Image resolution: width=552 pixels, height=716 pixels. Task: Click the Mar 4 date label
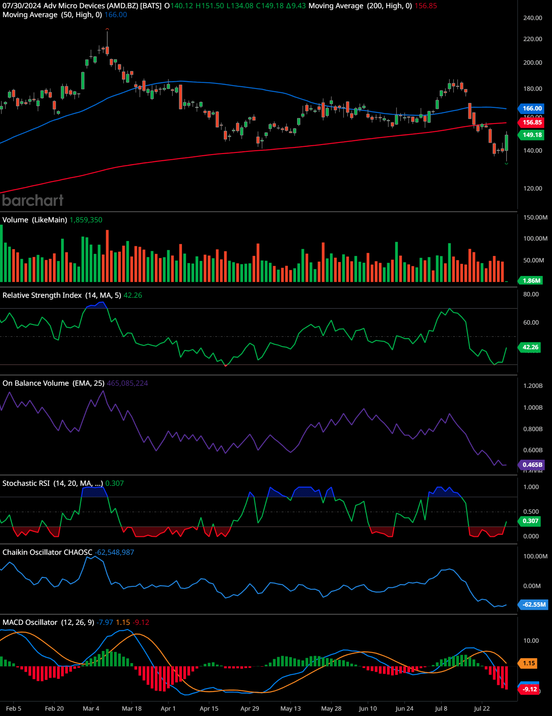coord(91,708)
